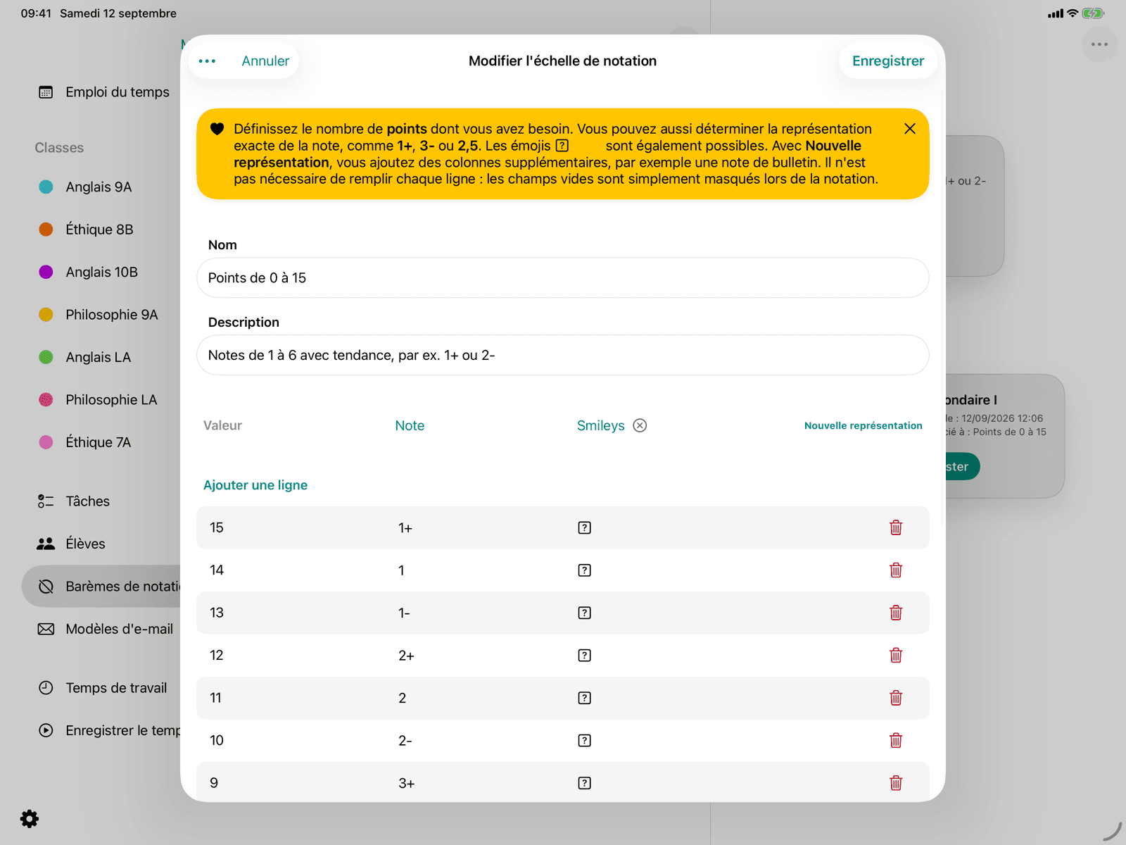
Task: Delete the row with value 11
Action: (x=896, y=698)
